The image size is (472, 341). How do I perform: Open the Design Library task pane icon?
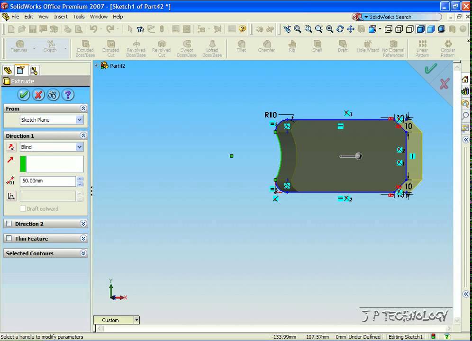pyautogui.click(x=465, y=91)
